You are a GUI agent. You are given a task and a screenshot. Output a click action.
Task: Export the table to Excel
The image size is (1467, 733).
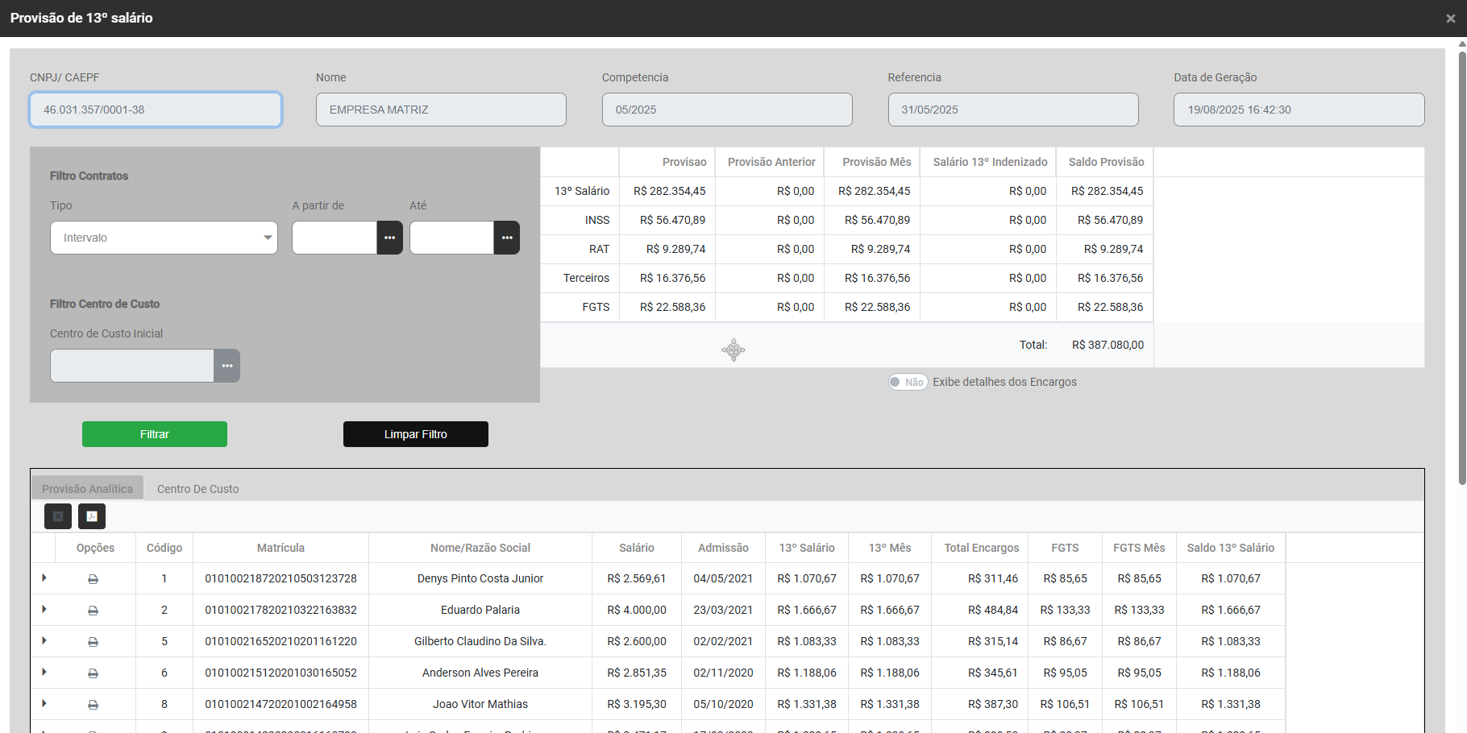coord(58,516)
